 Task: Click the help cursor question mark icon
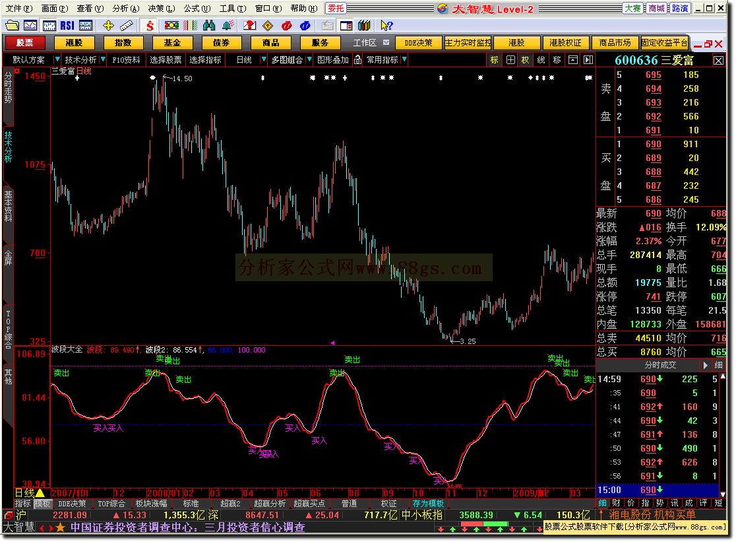(x=386, y=25)
